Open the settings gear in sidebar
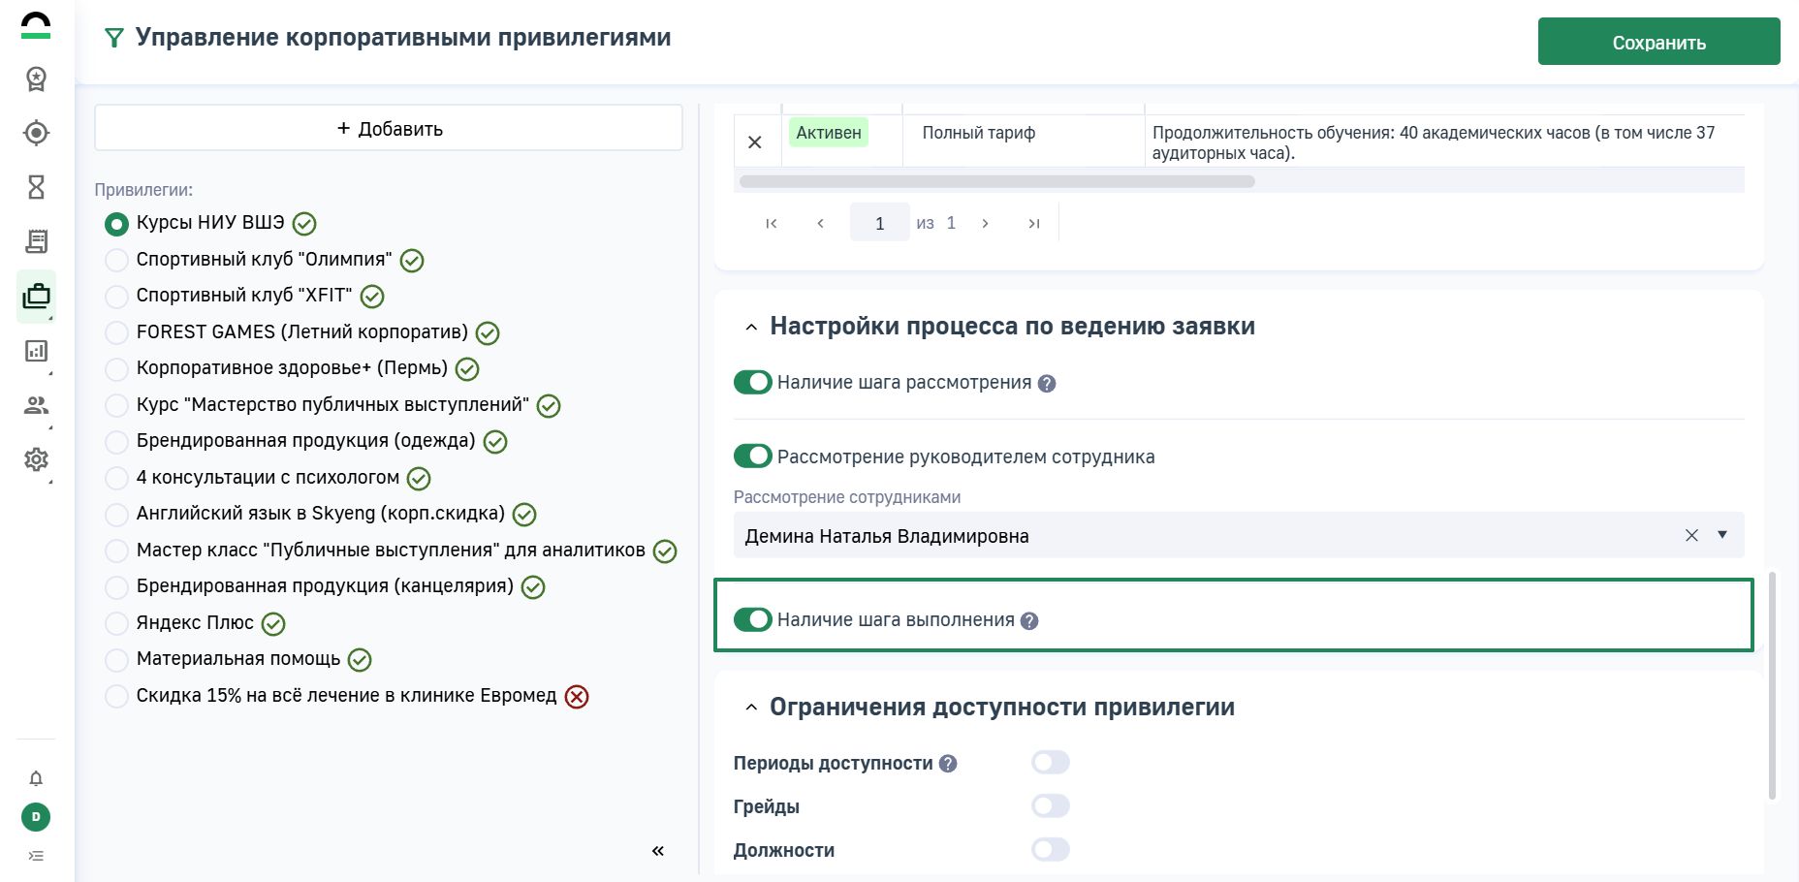The image size is (1799, 882). click(x=36, y=459)
